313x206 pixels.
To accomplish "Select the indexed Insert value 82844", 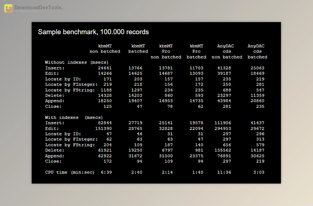I will pyautogui.click(x=105, y=123).
